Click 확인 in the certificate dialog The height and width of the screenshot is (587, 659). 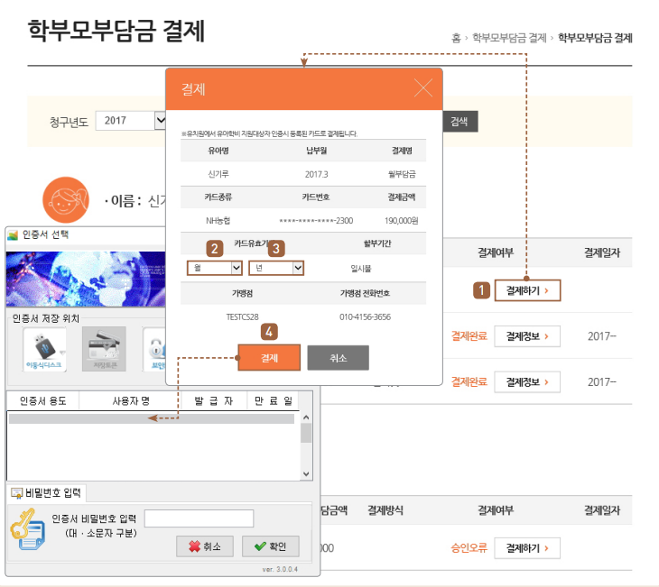point(271,546)
